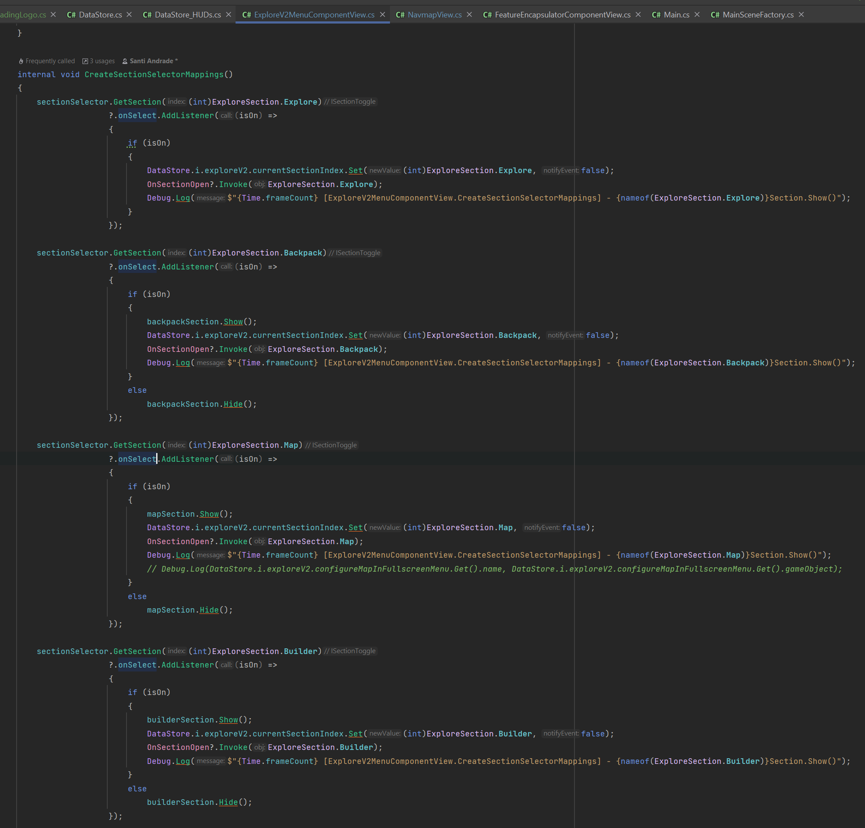Switch to the DataStore.cs tab
The image size is (865, 828).
[100, 14]
